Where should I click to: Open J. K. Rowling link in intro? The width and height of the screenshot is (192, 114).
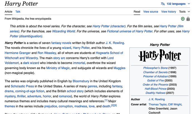[115, 43]
